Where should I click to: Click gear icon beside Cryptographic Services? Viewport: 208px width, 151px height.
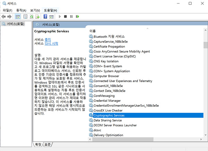coord(91,115)
